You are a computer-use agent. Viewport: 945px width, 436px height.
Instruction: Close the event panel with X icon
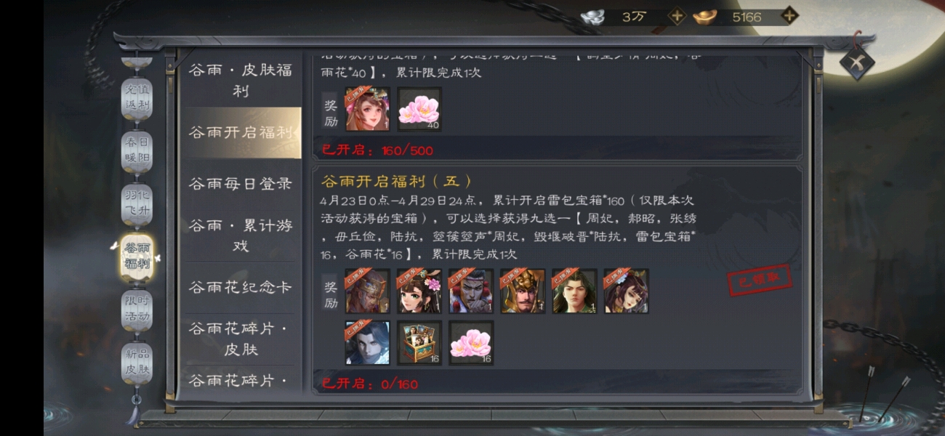click(857, 62)
